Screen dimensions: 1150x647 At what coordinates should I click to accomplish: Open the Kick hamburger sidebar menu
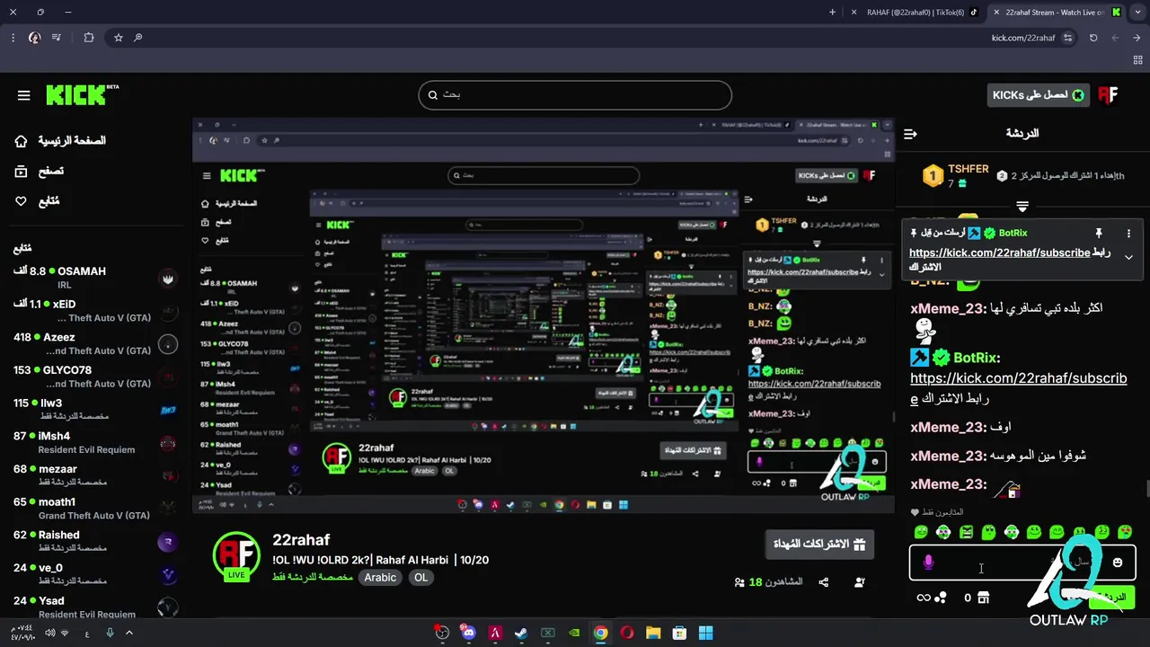coord(24,95)
